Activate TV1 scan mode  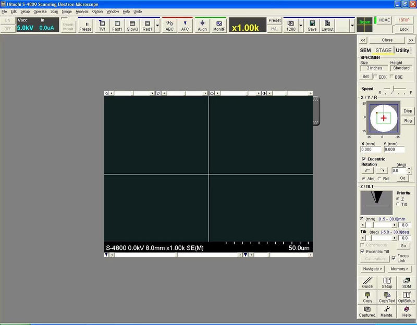point(102,26)
